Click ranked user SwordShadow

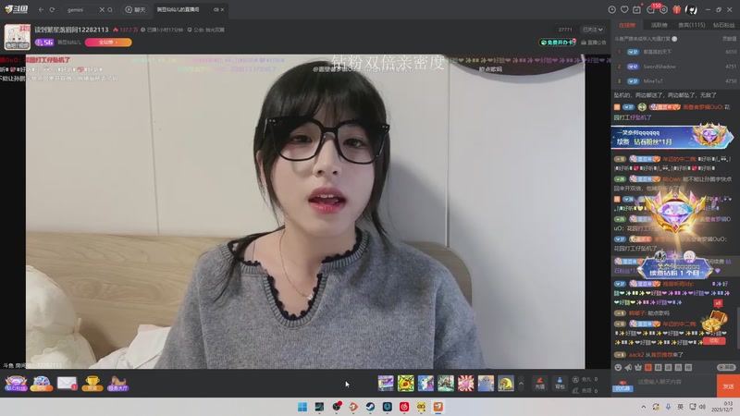(x=660, y=67)
